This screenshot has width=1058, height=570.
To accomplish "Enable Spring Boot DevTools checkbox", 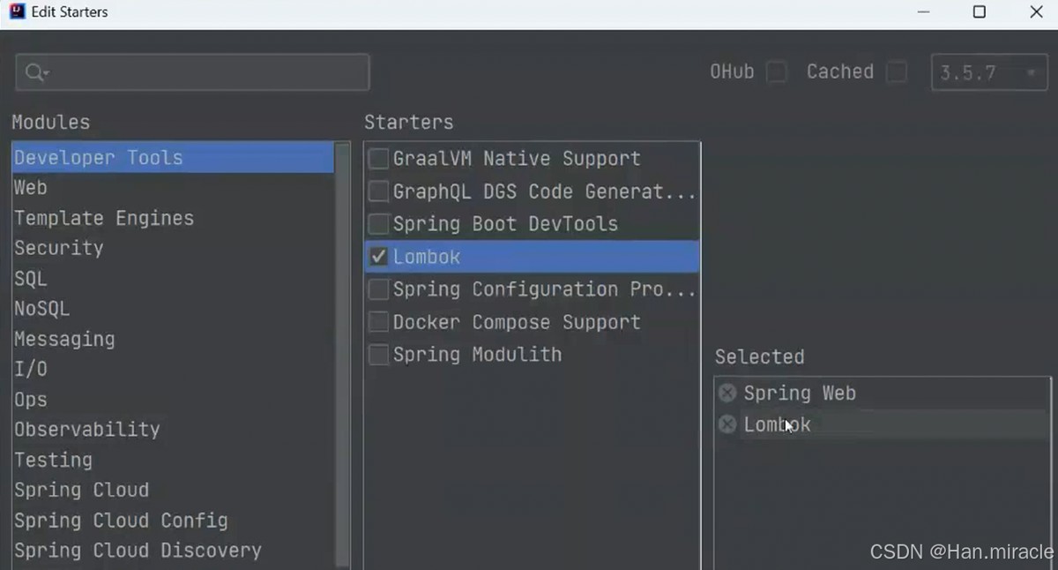I will (378, 224).
